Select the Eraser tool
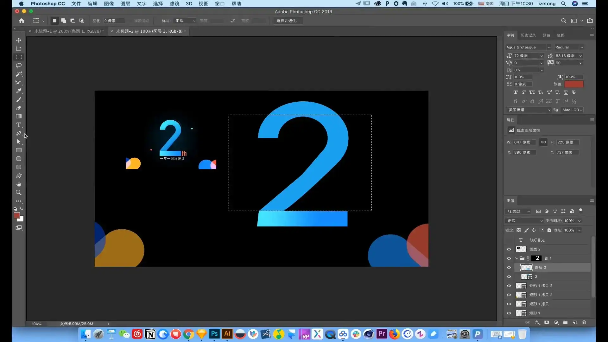The height and width of the screenshot is (342, 608). 19,108
